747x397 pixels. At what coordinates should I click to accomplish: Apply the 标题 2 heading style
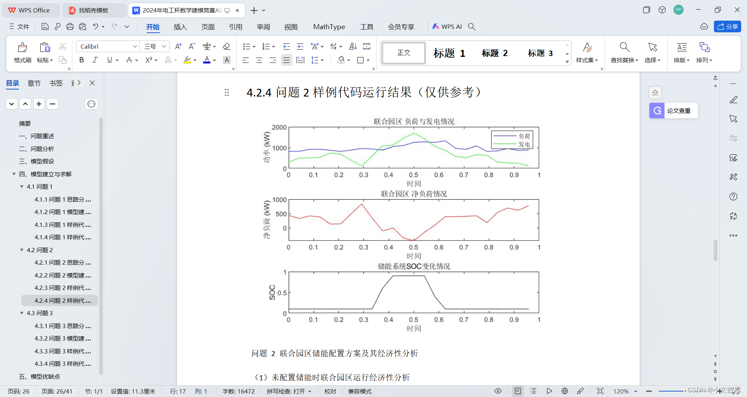pyautogui.click(x=494, y=53)
